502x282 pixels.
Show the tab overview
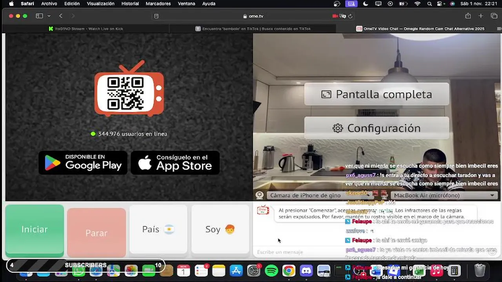tap(494, 16)
